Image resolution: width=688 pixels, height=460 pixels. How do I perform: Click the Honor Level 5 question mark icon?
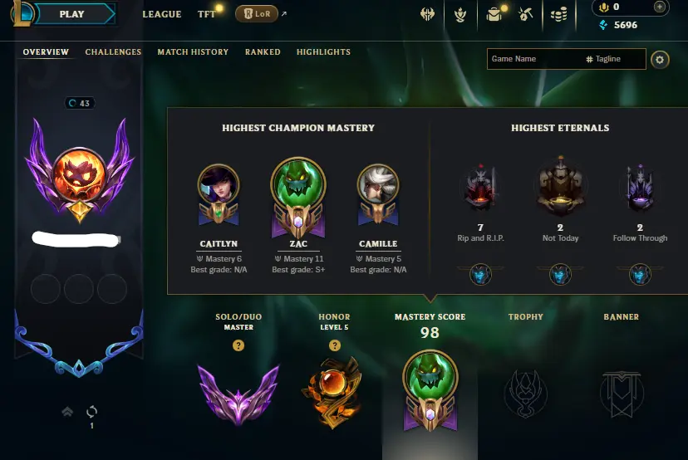[x=334, y=345]
